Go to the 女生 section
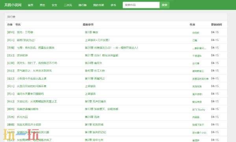 [55, 5]
